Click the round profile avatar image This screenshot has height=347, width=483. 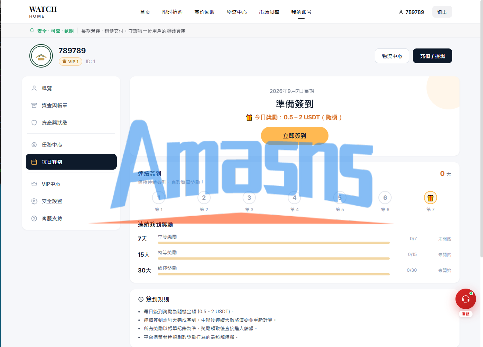[x=41, y=56]
